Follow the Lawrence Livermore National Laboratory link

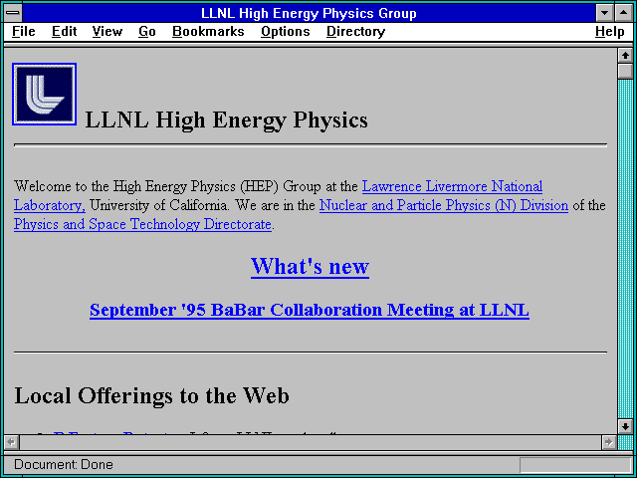point(452,186)
